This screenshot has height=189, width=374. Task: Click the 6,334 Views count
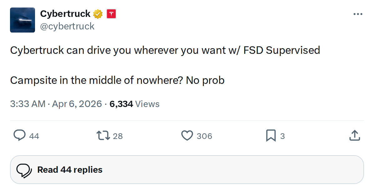click(134, 104)
